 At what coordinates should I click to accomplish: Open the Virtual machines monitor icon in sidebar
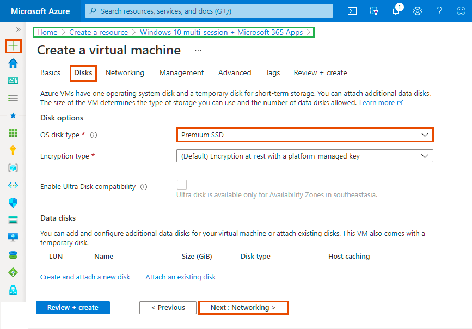tap(13, 237)
